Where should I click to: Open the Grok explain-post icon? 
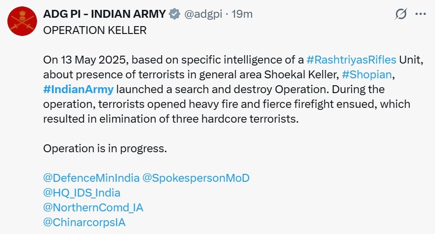click(x=400, y=14)
